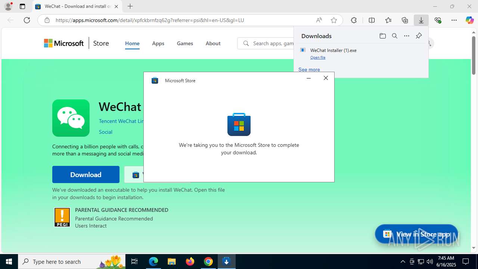The height and width of the screenshot is (269, 478).
Task: Click the PEGI rating badge
Action: (x=62, y=217)
